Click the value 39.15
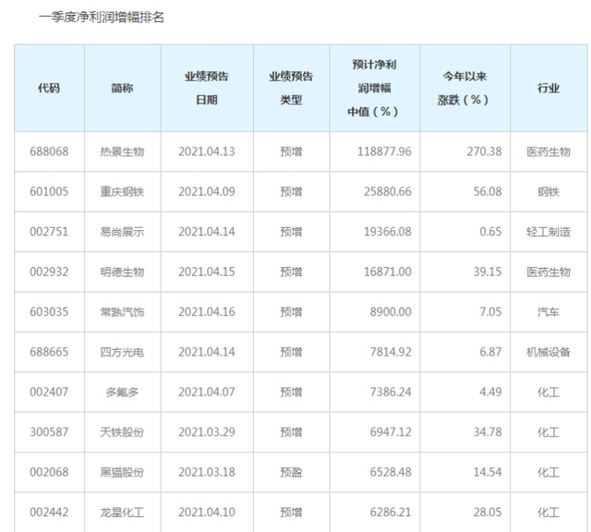591x532 pixels. 488,272
